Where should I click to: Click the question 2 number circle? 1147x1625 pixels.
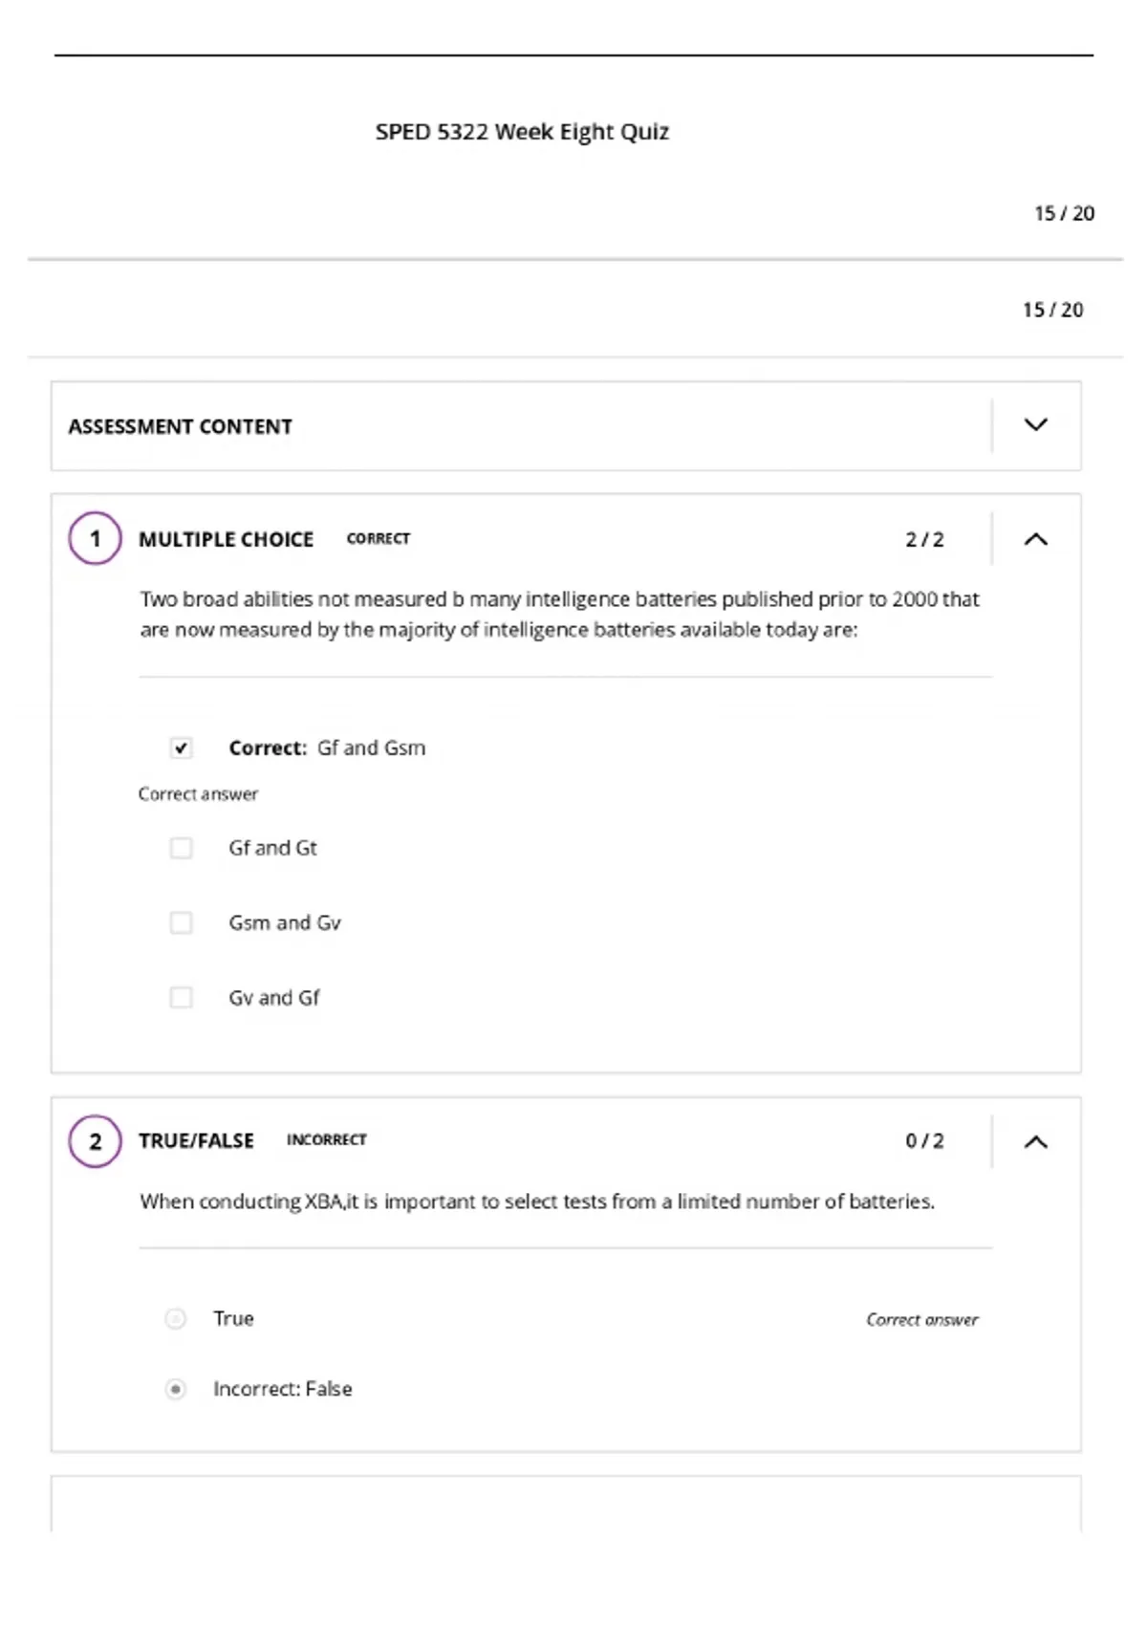pos(95,1140)
